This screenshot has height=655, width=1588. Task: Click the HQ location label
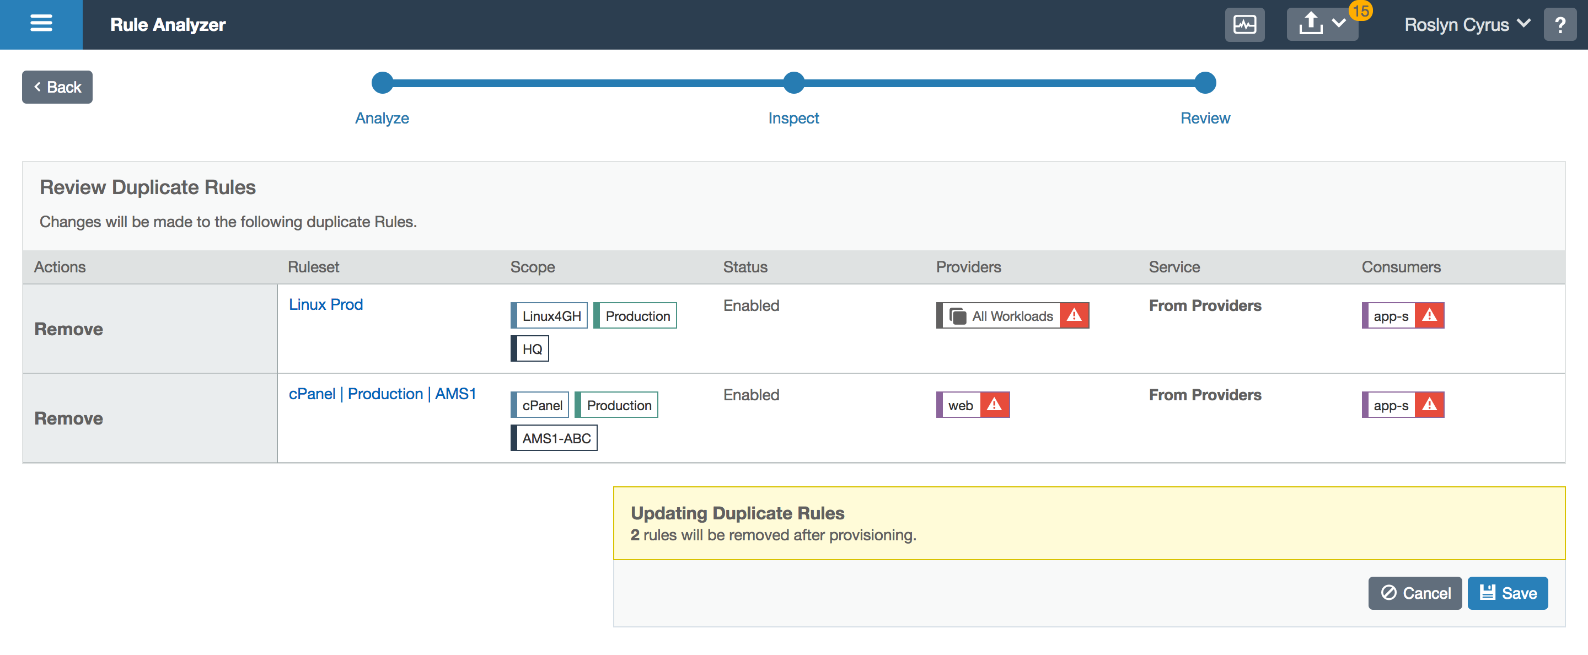tap(529, 349)
